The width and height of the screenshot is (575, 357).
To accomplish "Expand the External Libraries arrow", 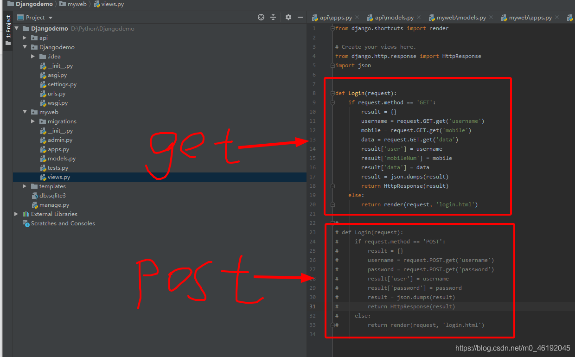I will point(17,214).
